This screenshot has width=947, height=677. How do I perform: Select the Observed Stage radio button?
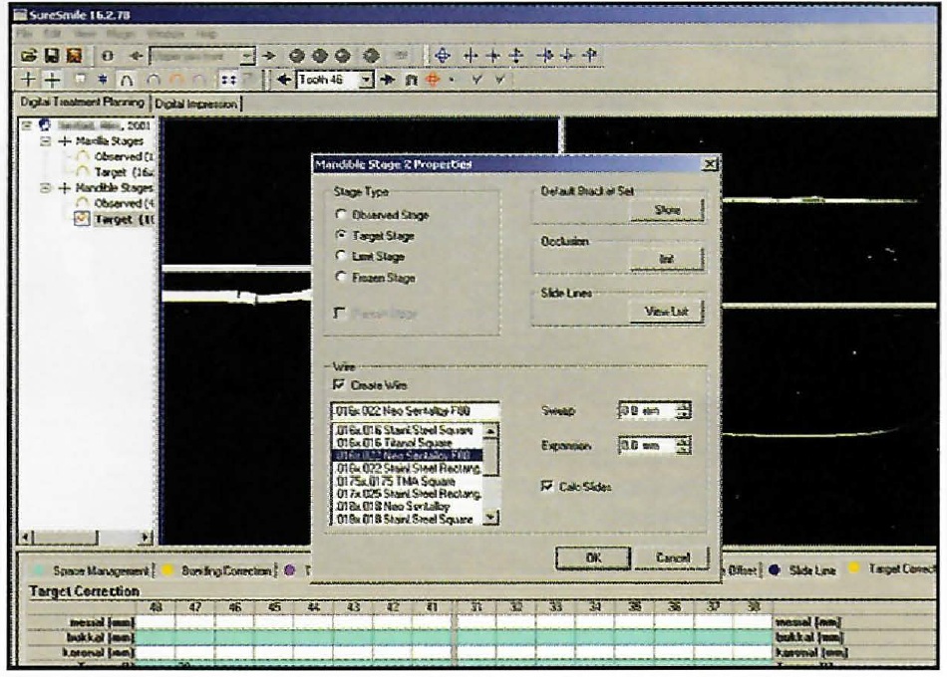pos(341,214)
